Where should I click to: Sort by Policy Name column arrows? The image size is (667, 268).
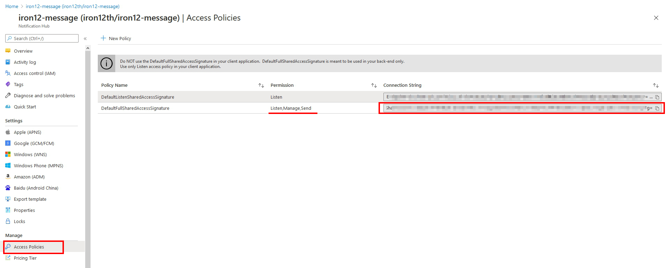tap(261, 85)
